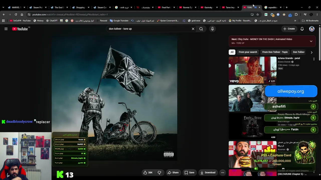Open the History bookmark
Viewport: 321px width, 180px height.
click(38, 21)
